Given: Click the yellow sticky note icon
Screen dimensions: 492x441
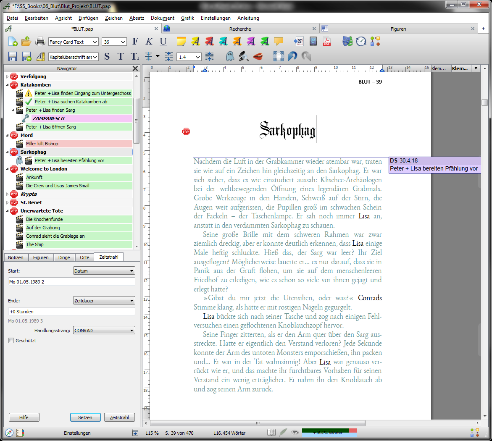Looking at the screenshot, I should tap(182, 42).
